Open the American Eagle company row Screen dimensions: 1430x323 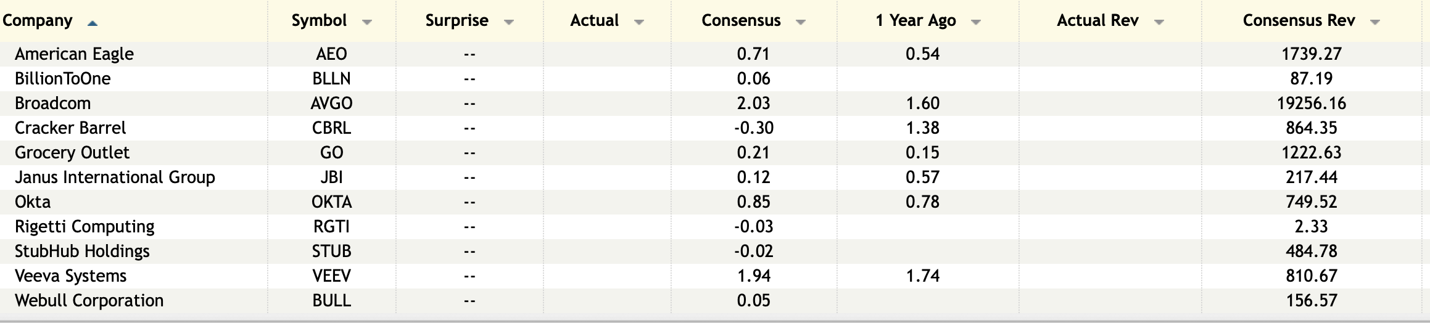pos(74,54)
